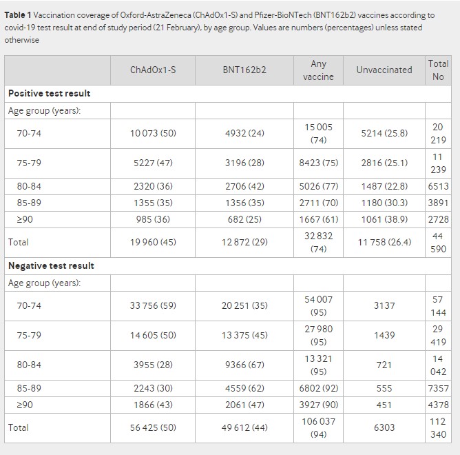This screenshot has height=455, width=460.
Task: Select the 106 037 (94) cell
Action: click(318, 427)
